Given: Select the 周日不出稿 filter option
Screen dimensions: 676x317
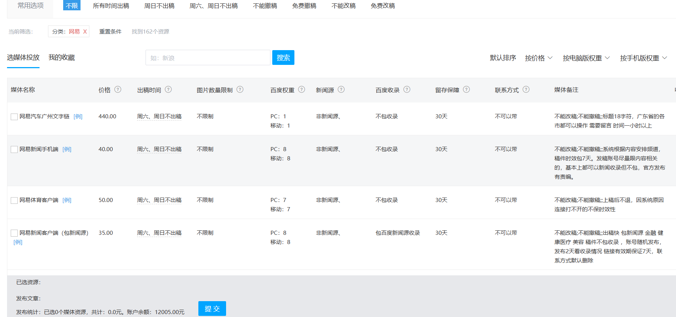Looking at the screenshot, I should click(x=159, y=6).
